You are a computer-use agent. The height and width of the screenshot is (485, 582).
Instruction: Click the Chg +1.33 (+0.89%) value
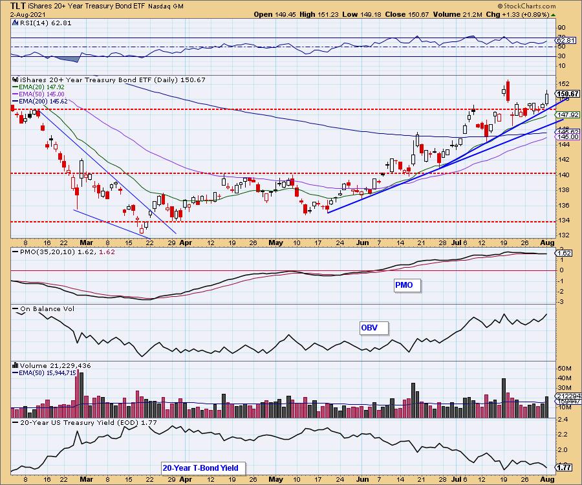[x=517, y=14]
